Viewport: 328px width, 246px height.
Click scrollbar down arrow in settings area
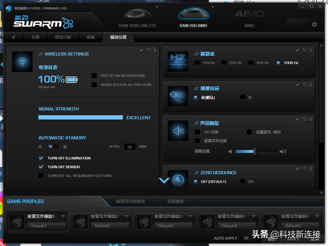[321, 193]
